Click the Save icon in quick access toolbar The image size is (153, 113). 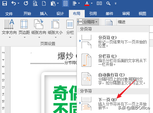coord(5,3)
